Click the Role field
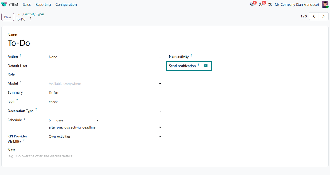 tap(105, 74)
